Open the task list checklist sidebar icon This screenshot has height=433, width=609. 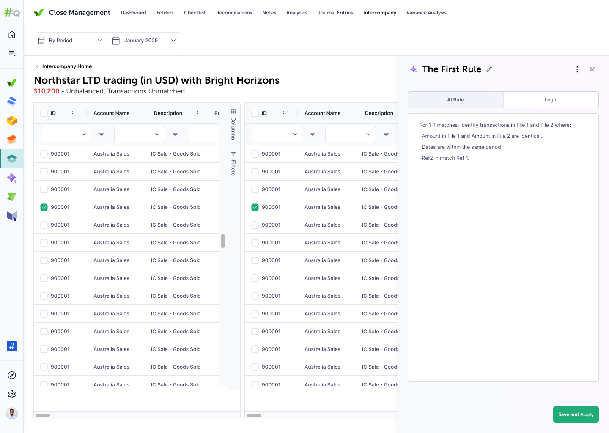tap(12, 53)
